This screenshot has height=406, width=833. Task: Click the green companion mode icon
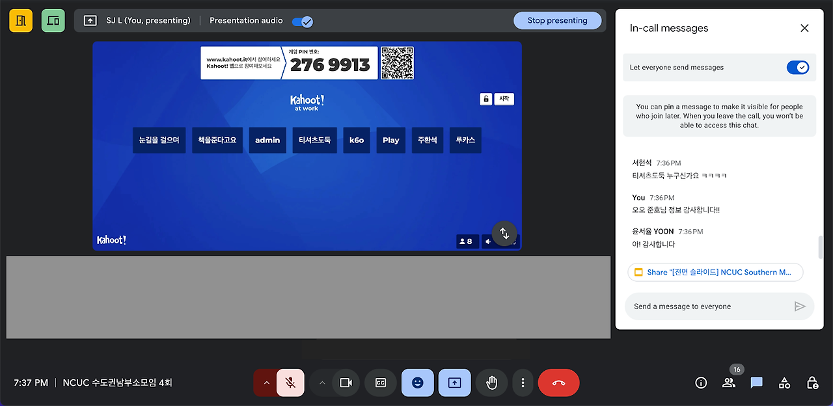(x=53, y=21)
